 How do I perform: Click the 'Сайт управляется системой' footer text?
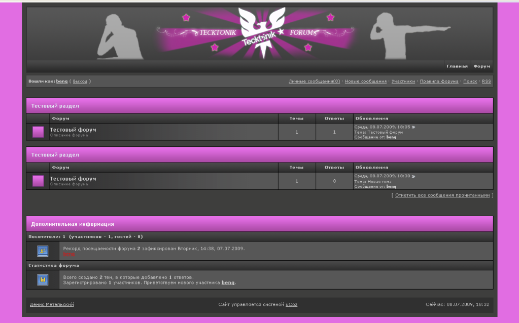click(x=251, y=304)
